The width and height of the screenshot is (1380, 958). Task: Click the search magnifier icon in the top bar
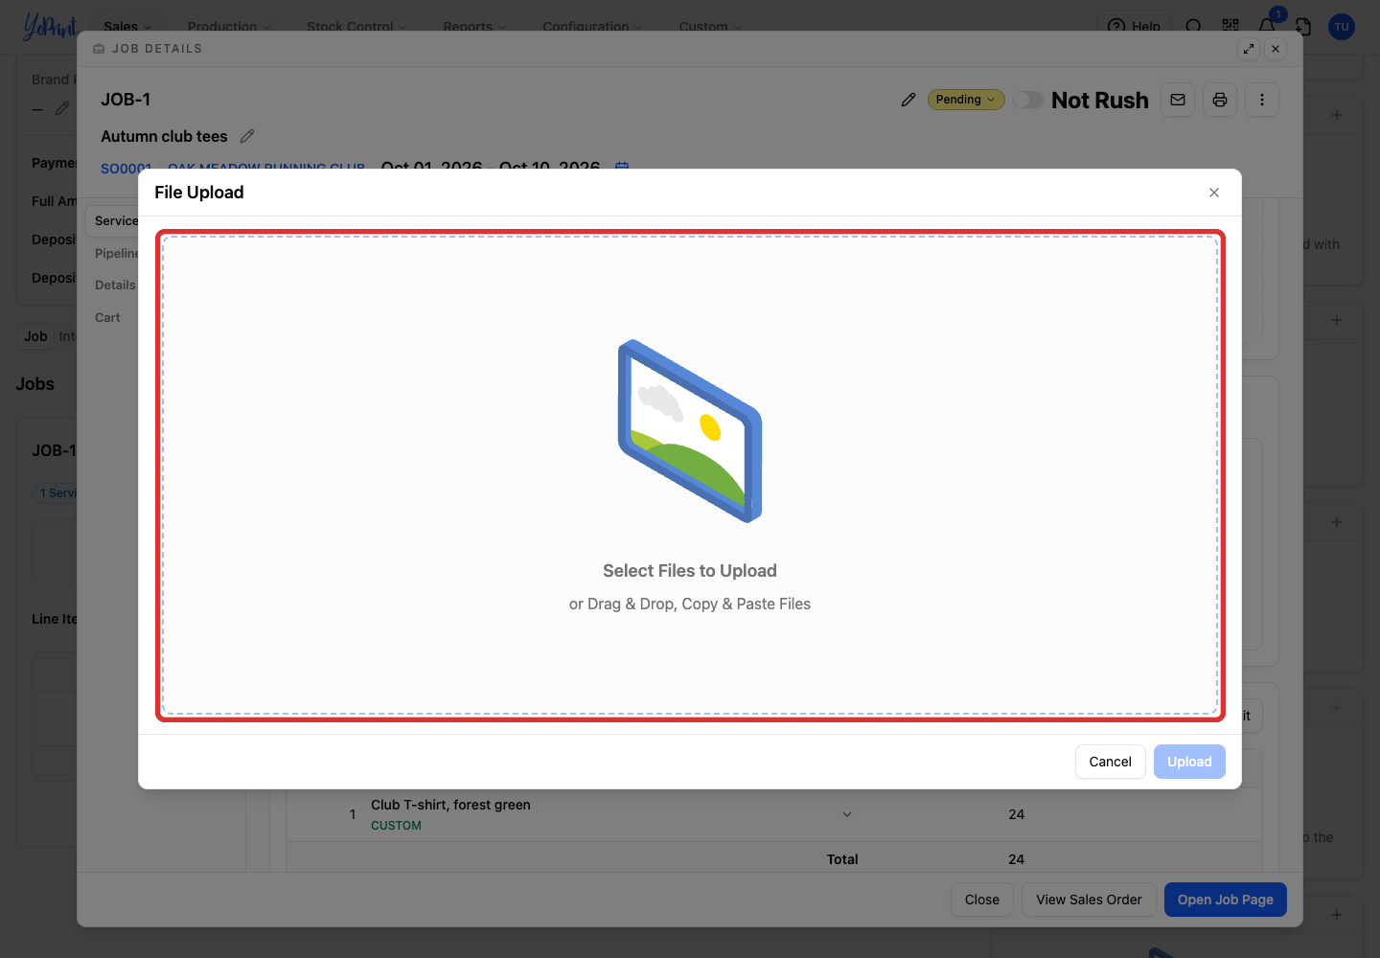click(x=1193, y=26)
